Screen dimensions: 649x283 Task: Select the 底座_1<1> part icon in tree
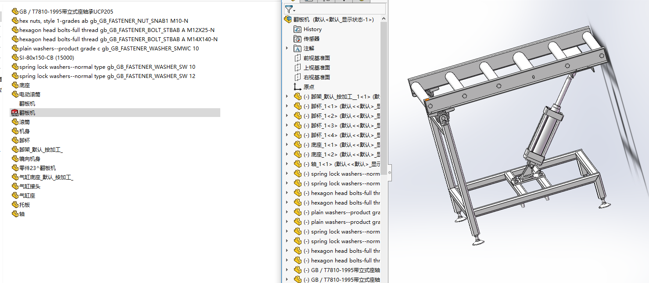298,145
